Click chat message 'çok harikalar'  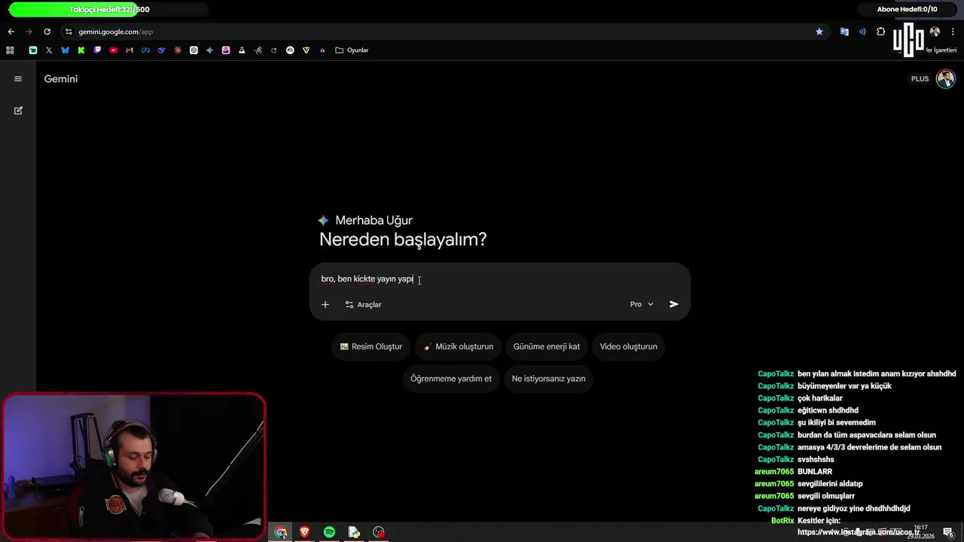pos(819,398)
